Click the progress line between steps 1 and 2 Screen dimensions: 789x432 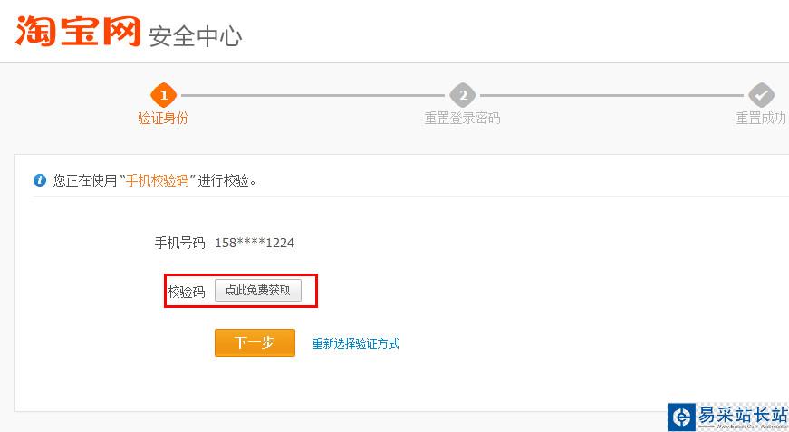(x=313, y=95)
